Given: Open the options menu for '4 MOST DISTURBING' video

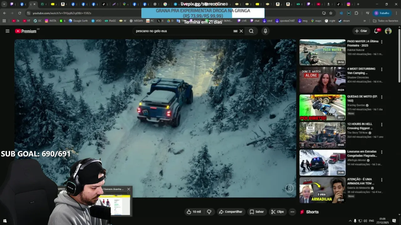Looking at the screenshot, I should tap(382, 69).
